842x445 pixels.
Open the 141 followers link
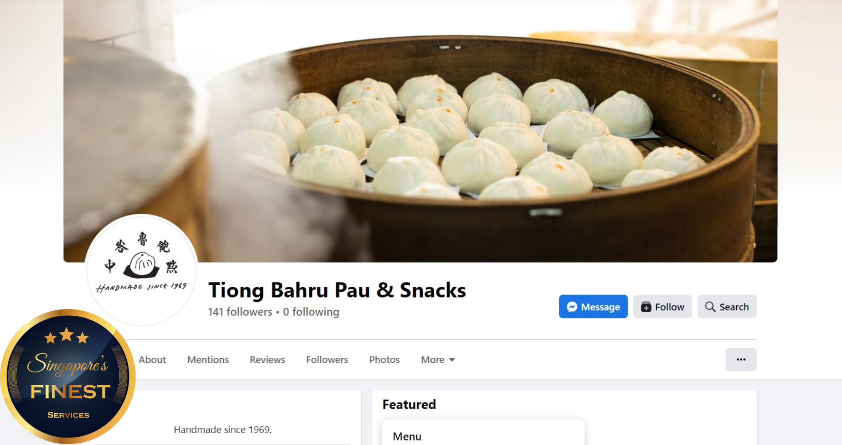240,312
